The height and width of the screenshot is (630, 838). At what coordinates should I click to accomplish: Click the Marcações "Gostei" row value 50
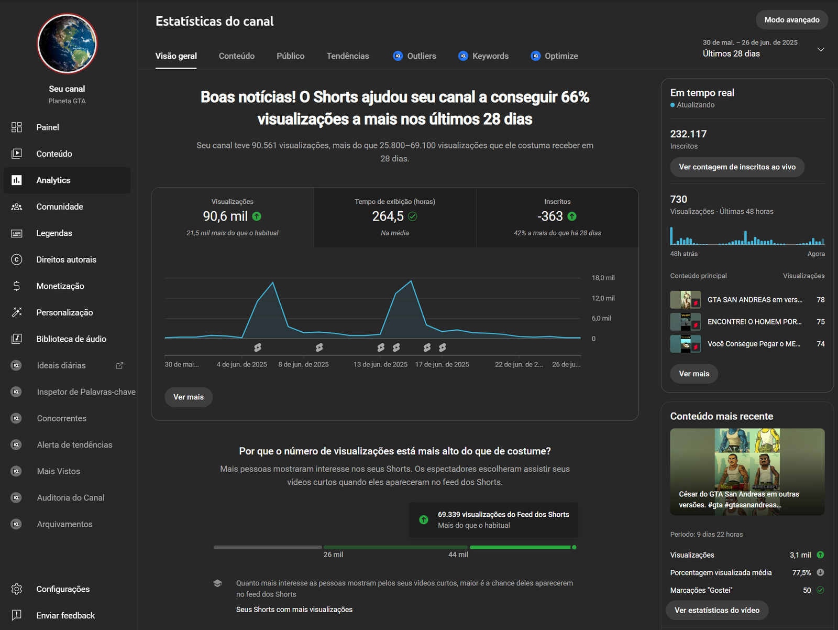pos(807,590)
